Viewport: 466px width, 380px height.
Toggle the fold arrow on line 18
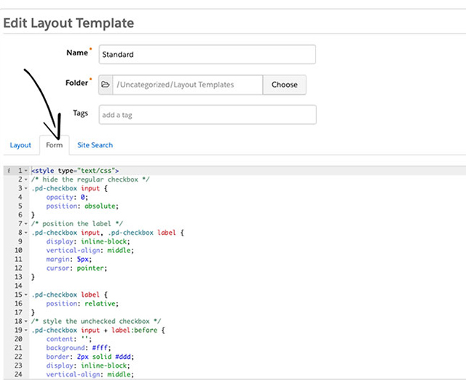[26, 322]
